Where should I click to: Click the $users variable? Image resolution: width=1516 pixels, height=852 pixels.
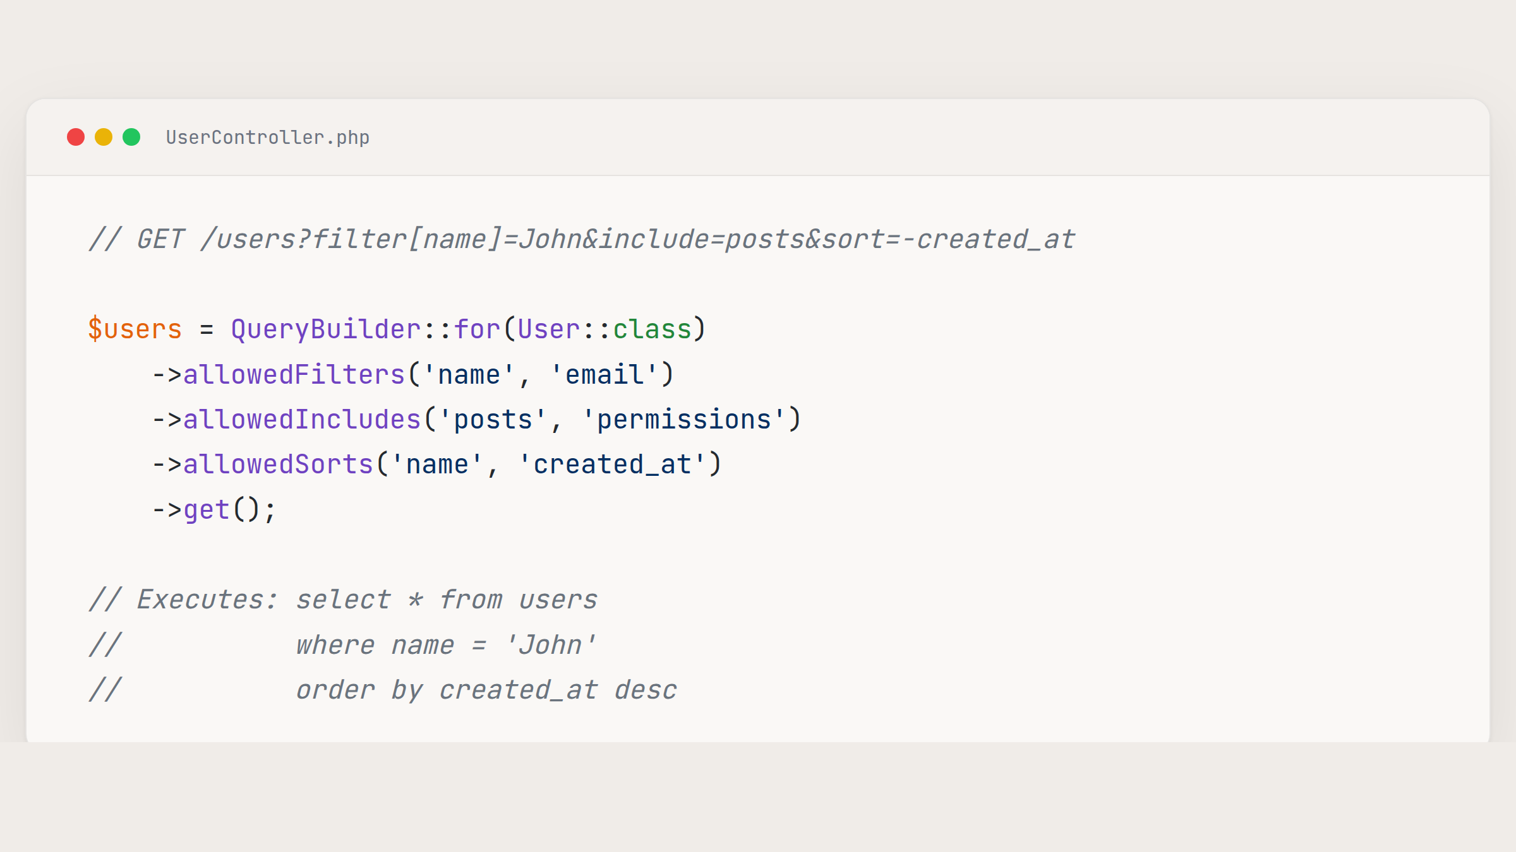(135, 329)
